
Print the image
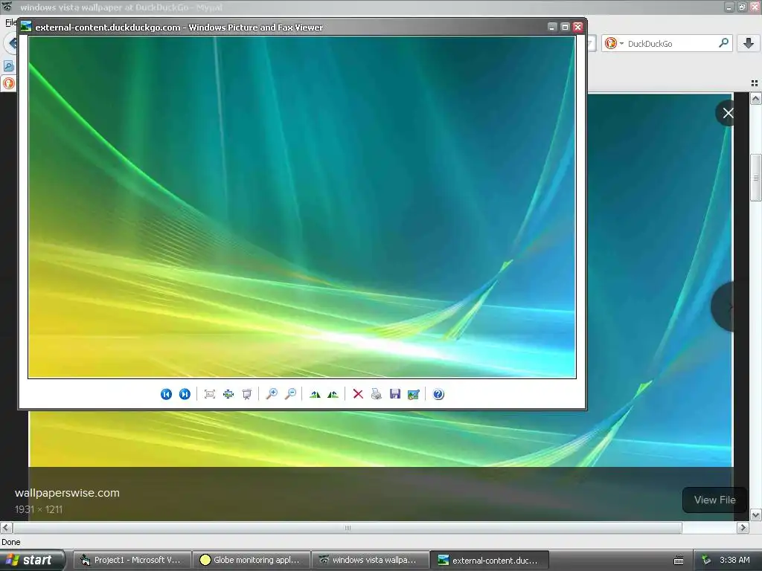coord(377,394)
